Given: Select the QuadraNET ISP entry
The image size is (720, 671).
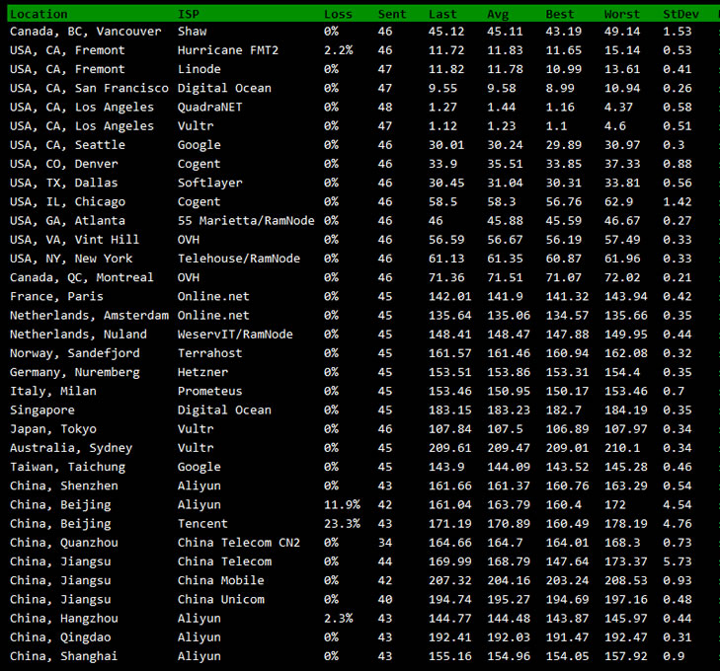Looking at the screenshot, I should [x=209, y=108].
